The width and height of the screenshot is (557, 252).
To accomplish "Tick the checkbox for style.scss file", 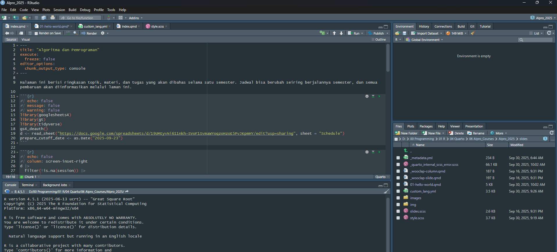I will coord(398,218).
